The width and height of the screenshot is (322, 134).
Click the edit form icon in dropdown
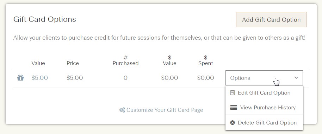click(x=233, y=93)
